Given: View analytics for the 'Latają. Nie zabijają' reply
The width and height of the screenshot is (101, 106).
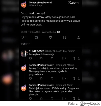Looking at the screenshot, I should [64, 78].
